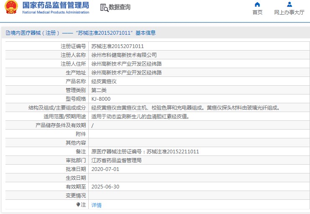This screenshot has width=310, height=214.
Task: Open 网上办事大厅 text label
Action: point(289,13)
